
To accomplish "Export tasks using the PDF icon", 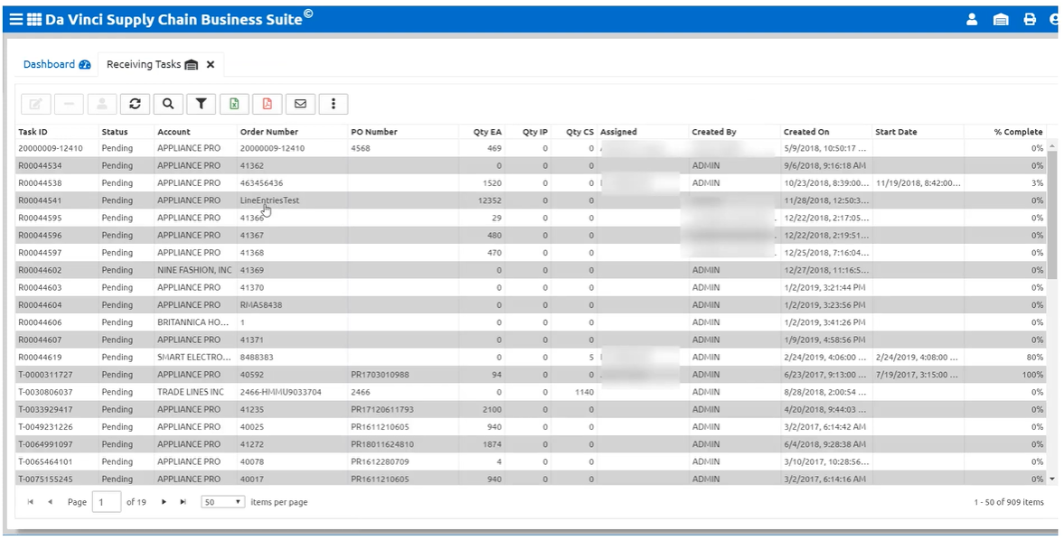I will pyautogui.click(x=268, y=104).
